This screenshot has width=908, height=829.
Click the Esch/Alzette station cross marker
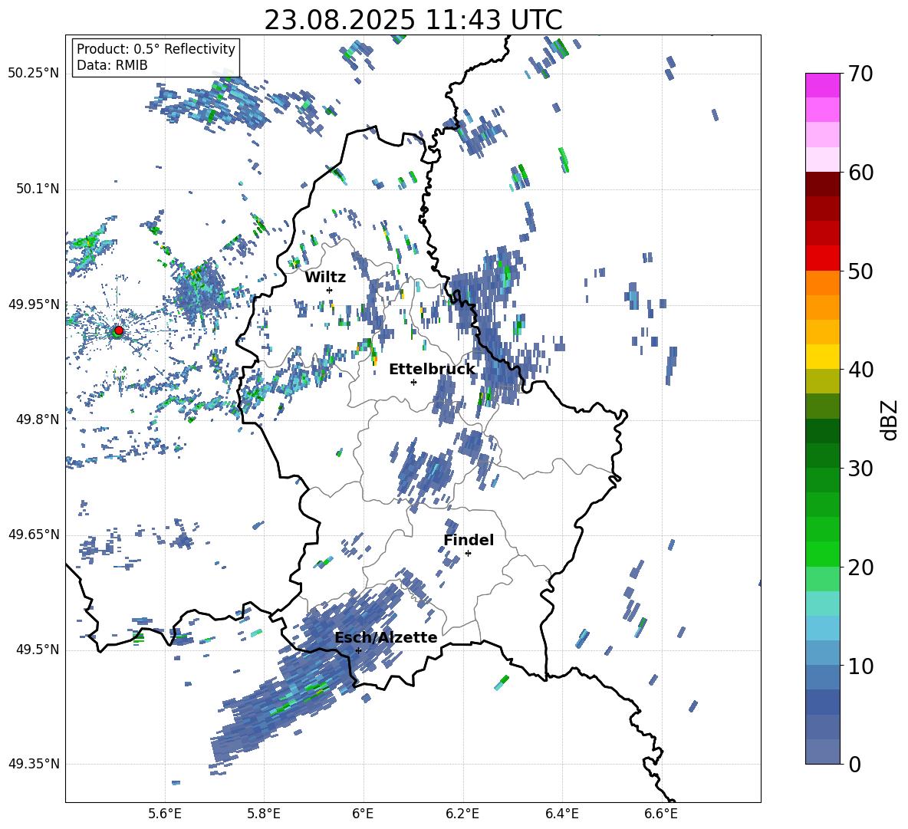pos(358,650)
